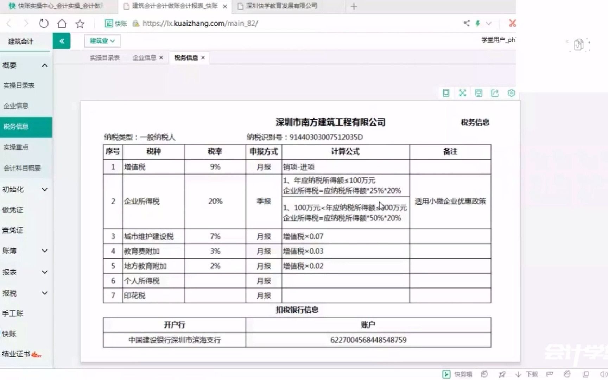The image size is (608, 380).
Task: Expand the address bar dropdown chevron
Action: 489,24
